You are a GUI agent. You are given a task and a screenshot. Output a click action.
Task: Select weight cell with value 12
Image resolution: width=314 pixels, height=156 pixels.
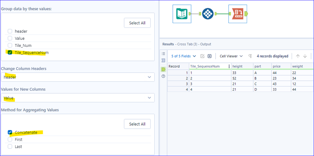302,84
